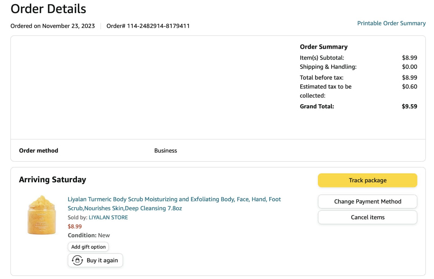434x279 pixels.
Task: Click the Arriving Saturday heading
Action: pos(53,180)
